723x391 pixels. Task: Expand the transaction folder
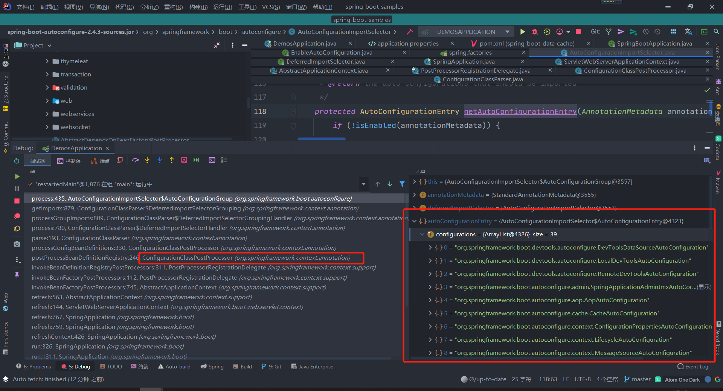pyautogui.click(x=47, y=74)
